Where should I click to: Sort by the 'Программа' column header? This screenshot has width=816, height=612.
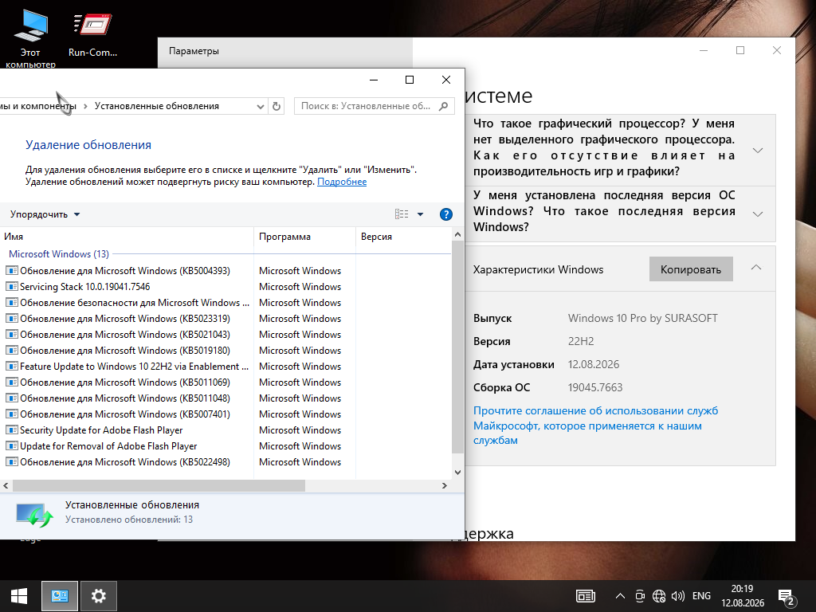(x=304, y=237)
